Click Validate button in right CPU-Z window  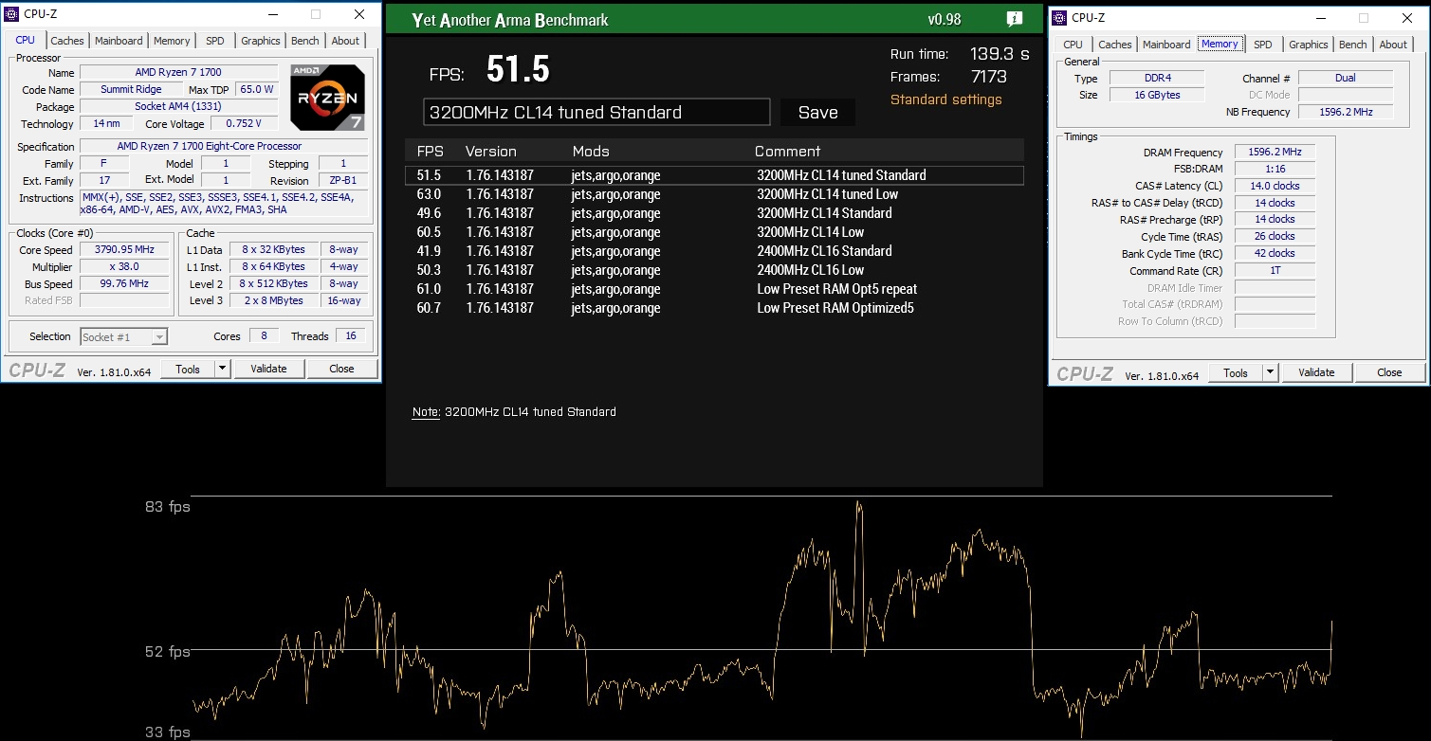(1316, 372)
